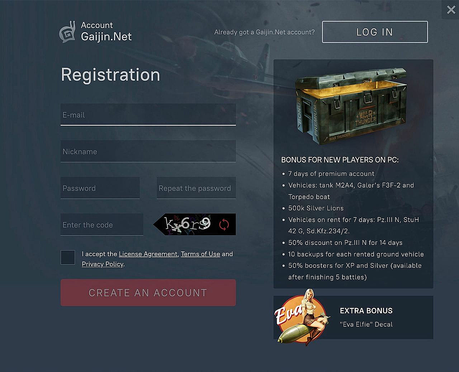459x372 pixels.
Task: Open the Privacy Policy link
Action: (x=103, y=264)
